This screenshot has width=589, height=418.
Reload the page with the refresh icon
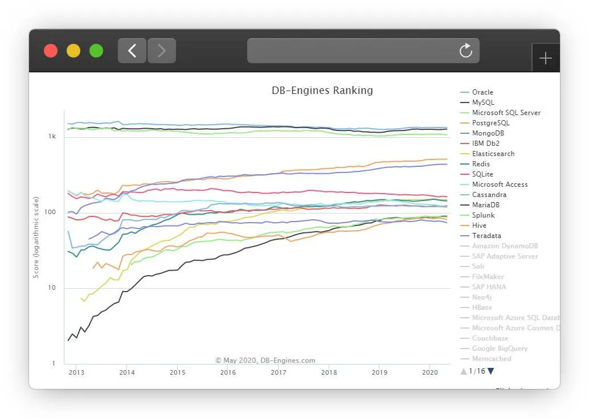[466, 51]
